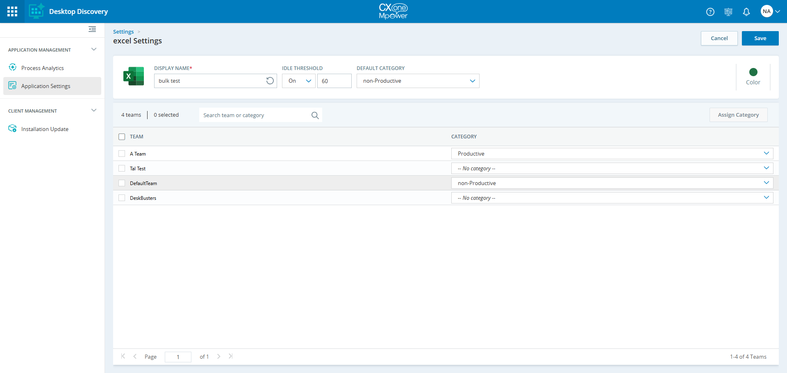
Task: Open the Idle Threshold On dropdown
Action: point(299,81)
